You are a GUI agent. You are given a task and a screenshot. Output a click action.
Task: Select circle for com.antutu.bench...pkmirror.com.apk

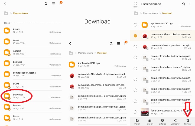pyautogui.click(x=135, y=47)
